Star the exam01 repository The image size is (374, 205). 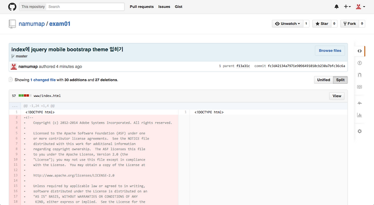pyautogui.click(x=322, y=23)
